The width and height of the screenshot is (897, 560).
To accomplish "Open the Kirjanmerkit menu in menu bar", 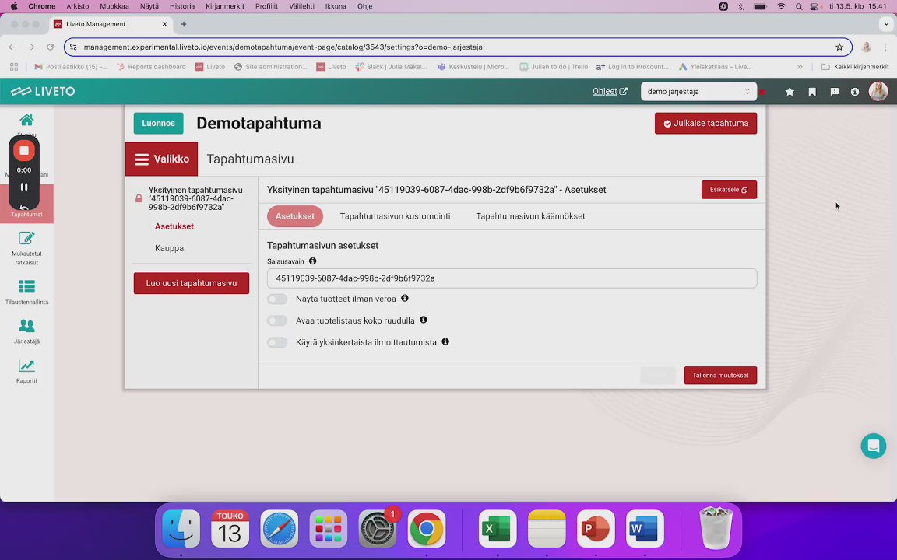I will point(225,6).
